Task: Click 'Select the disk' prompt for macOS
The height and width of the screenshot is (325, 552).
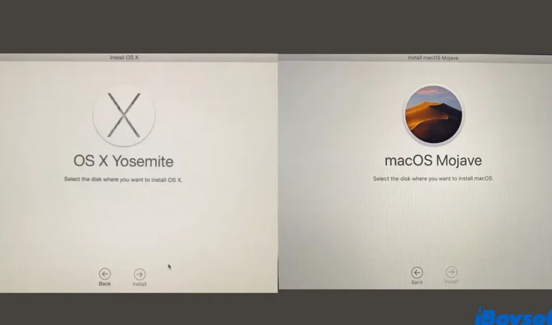Action: [x=433, y=179]
